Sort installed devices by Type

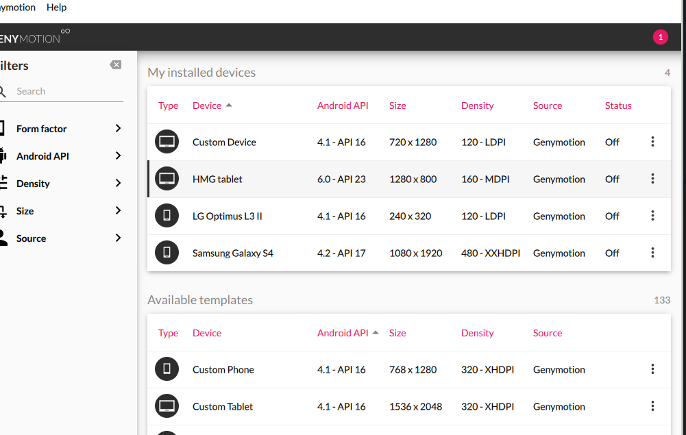pyautogui.click(x=168, y=105)
